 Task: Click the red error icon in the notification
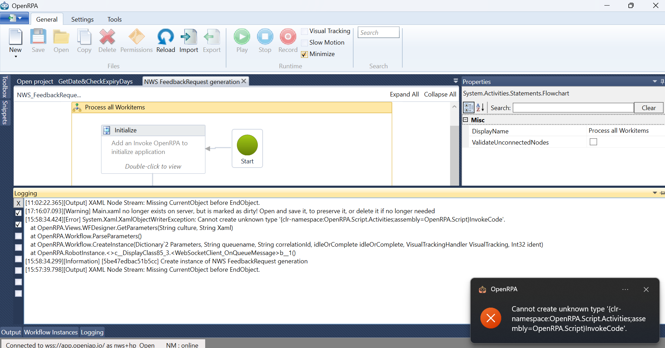490,318
